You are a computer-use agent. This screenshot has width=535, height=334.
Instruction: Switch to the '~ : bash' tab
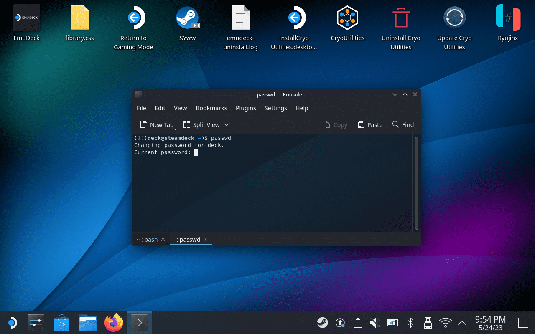coord(147,239)
